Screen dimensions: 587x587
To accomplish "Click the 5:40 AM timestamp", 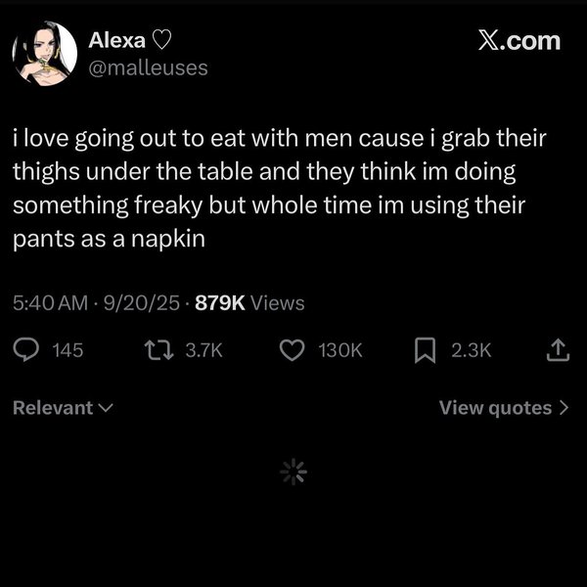I will tap(50, 303).
